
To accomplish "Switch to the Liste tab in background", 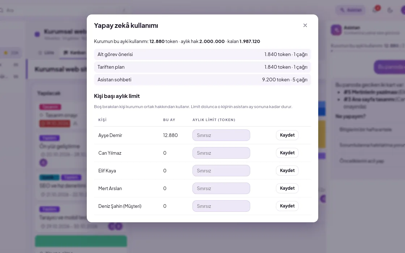I will point(47,53).
